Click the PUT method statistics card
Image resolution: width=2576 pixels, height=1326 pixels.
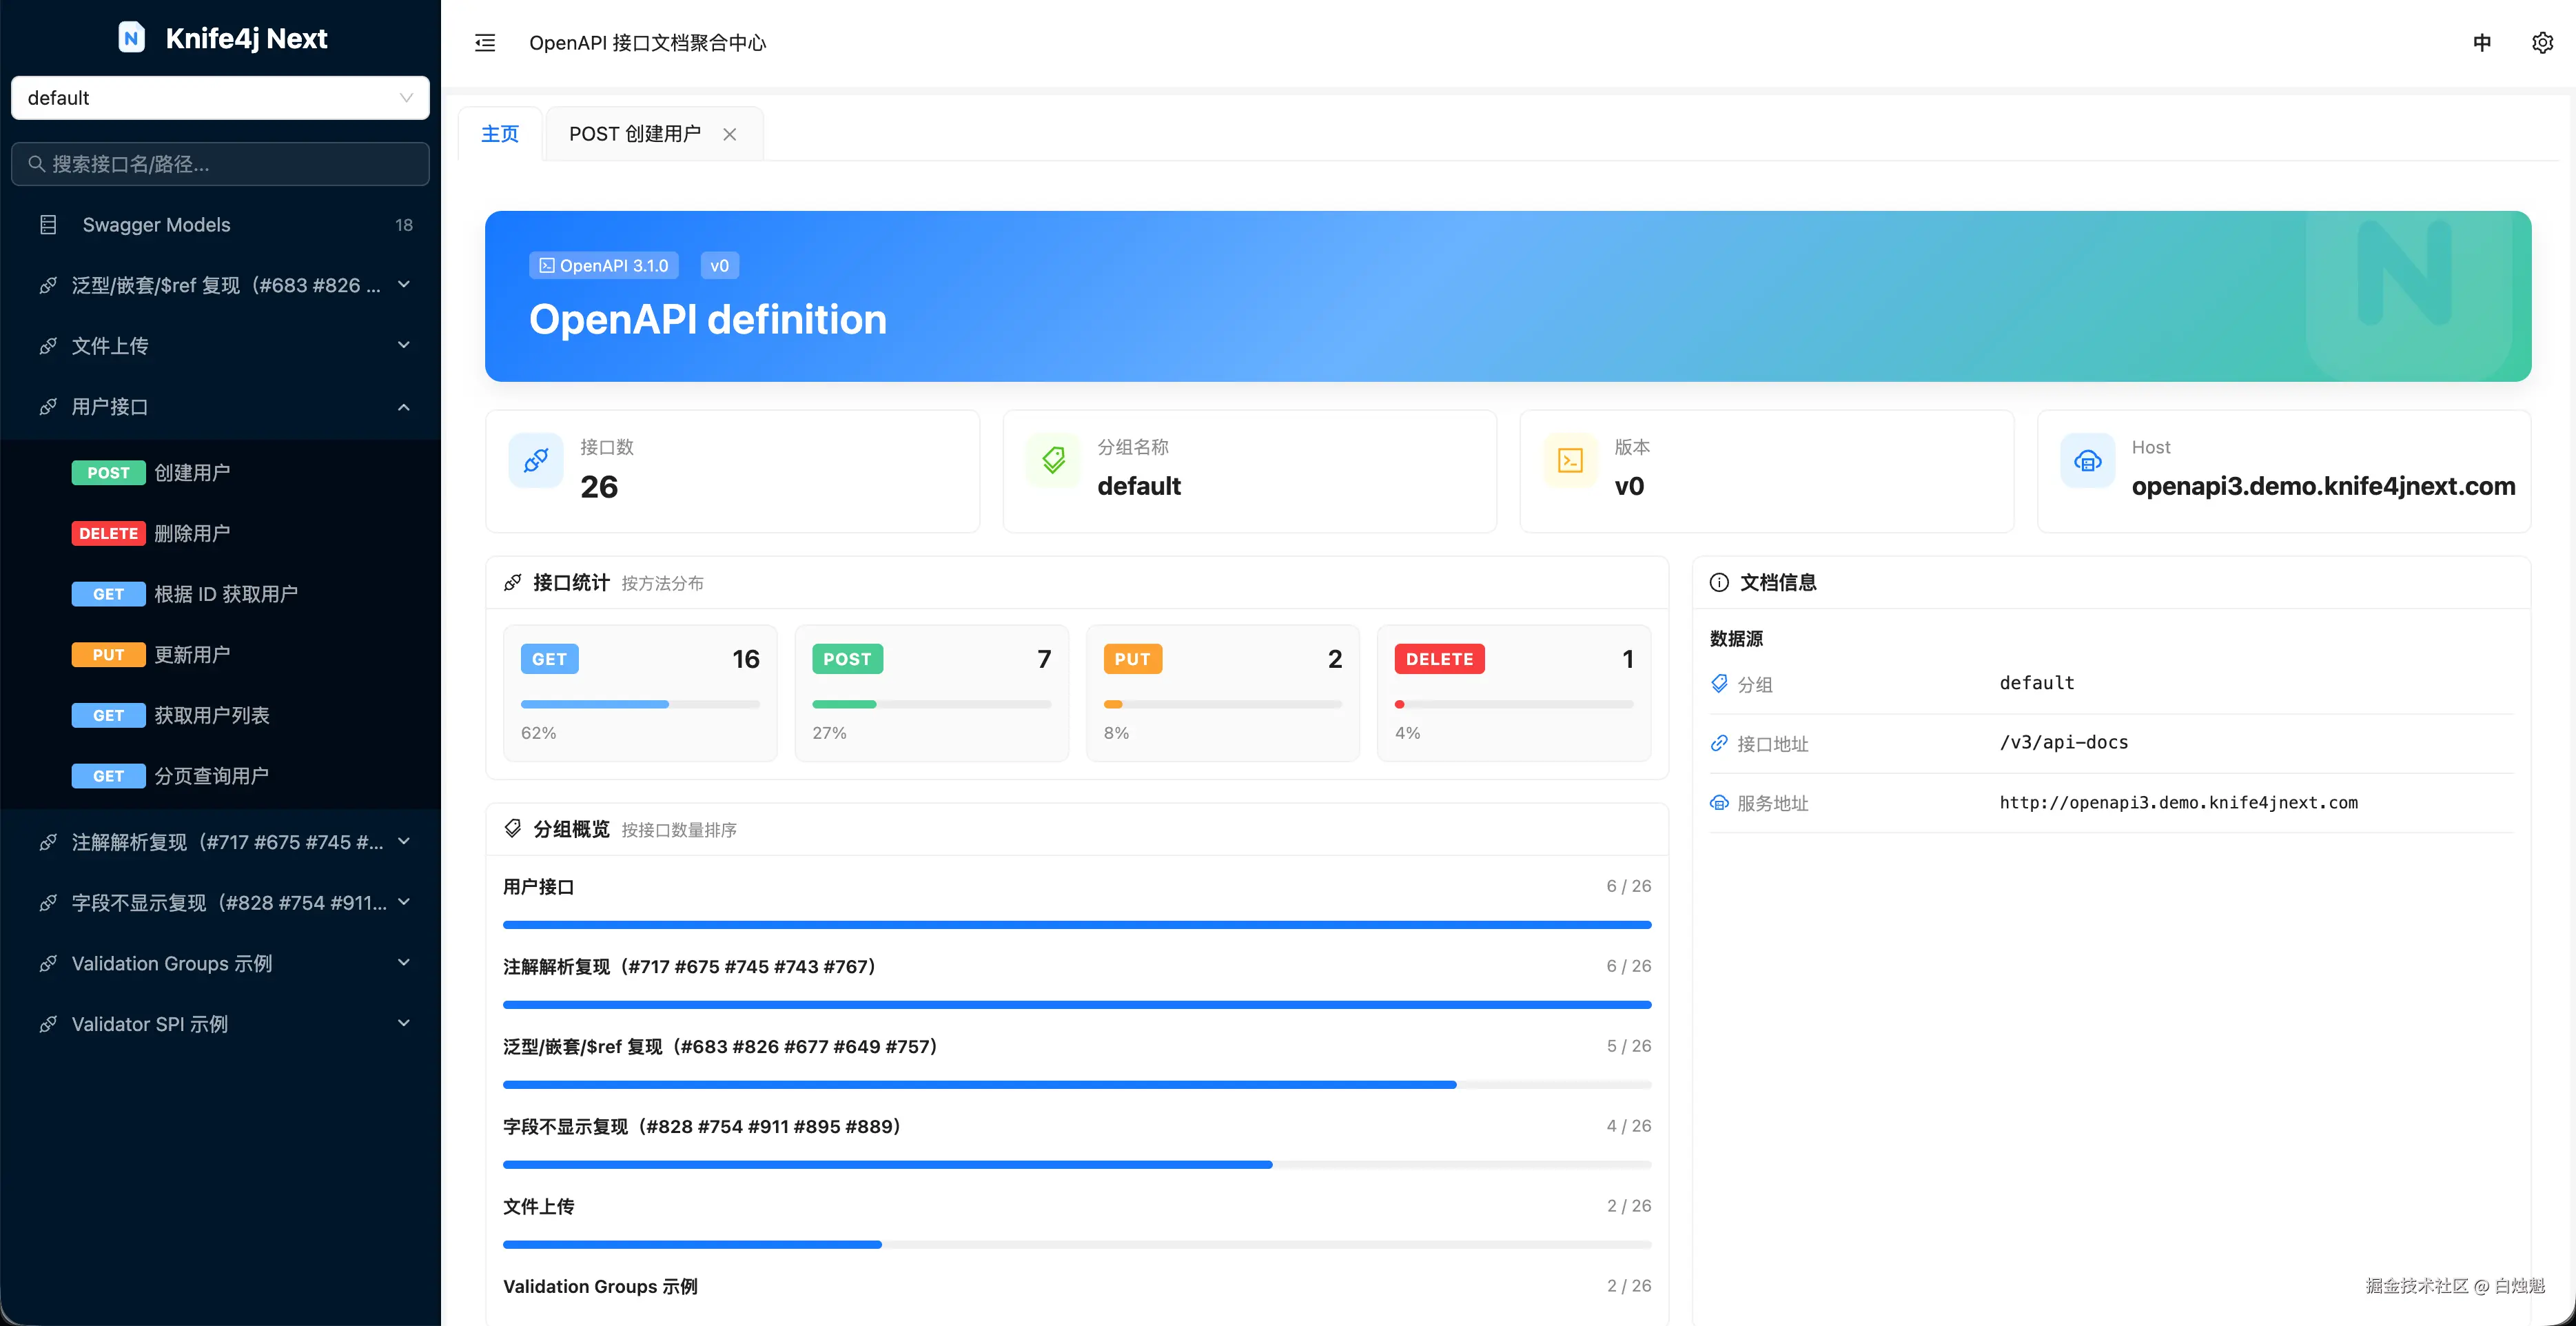coord(1222,693)
